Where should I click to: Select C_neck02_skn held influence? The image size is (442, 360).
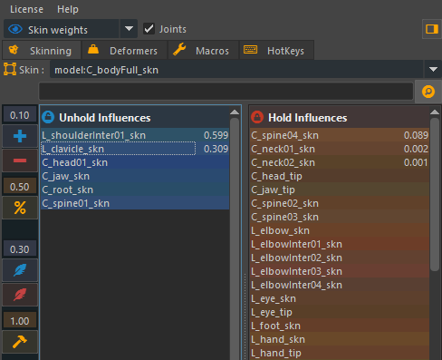pos(340,162)
